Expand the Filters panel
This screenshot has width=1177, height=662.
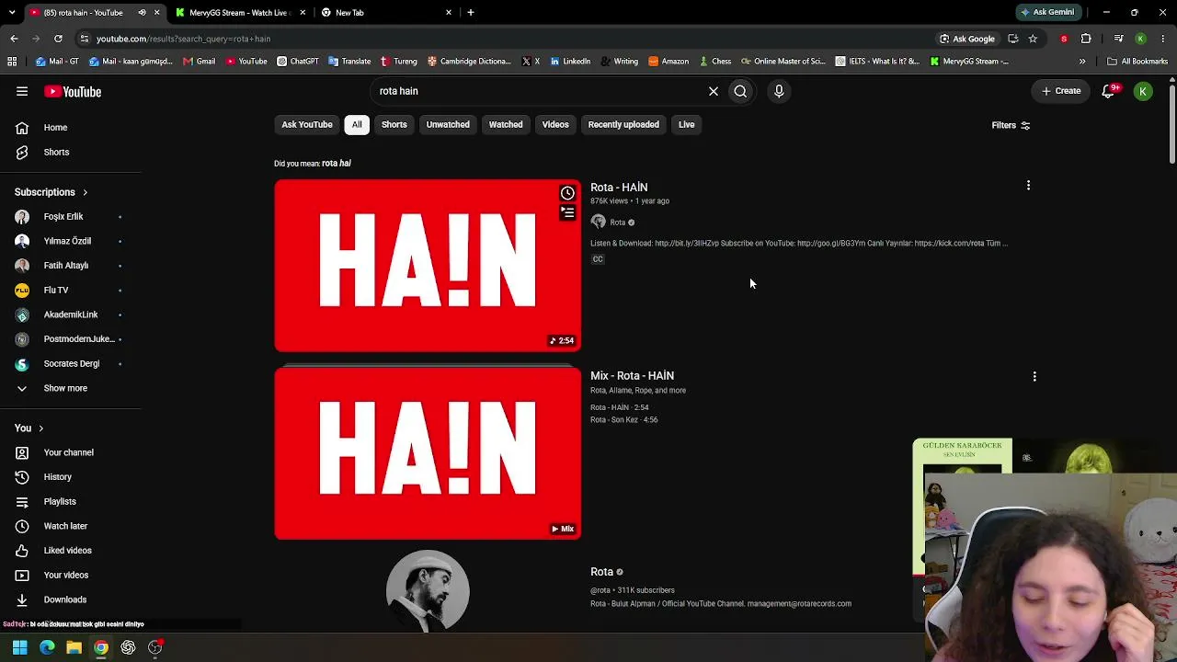[x=1011, y=125]
